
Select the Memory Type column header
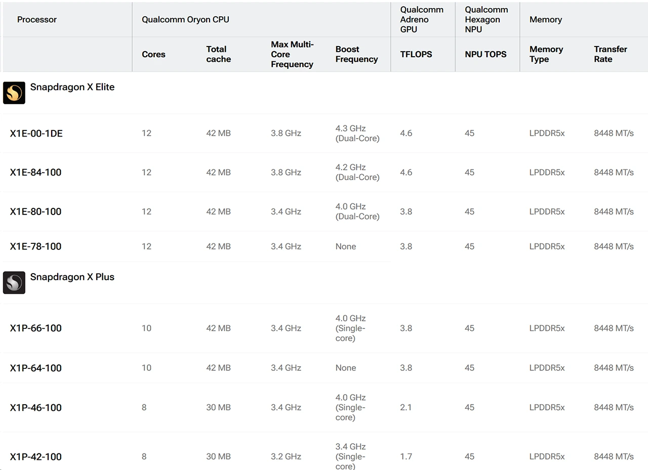tap(546, 54)
